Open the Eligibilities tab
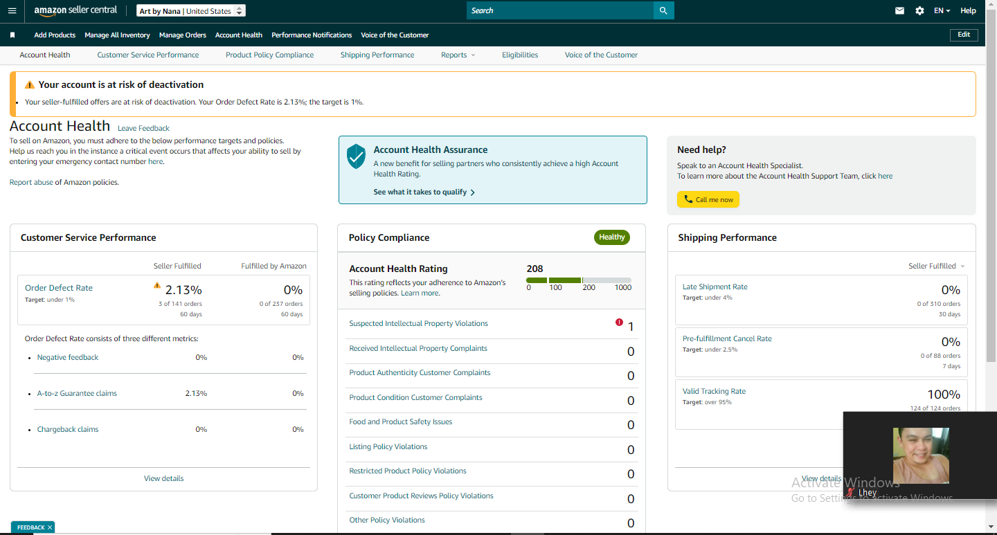Viewport: 997px width, 535px height. (x=520, y=55)
